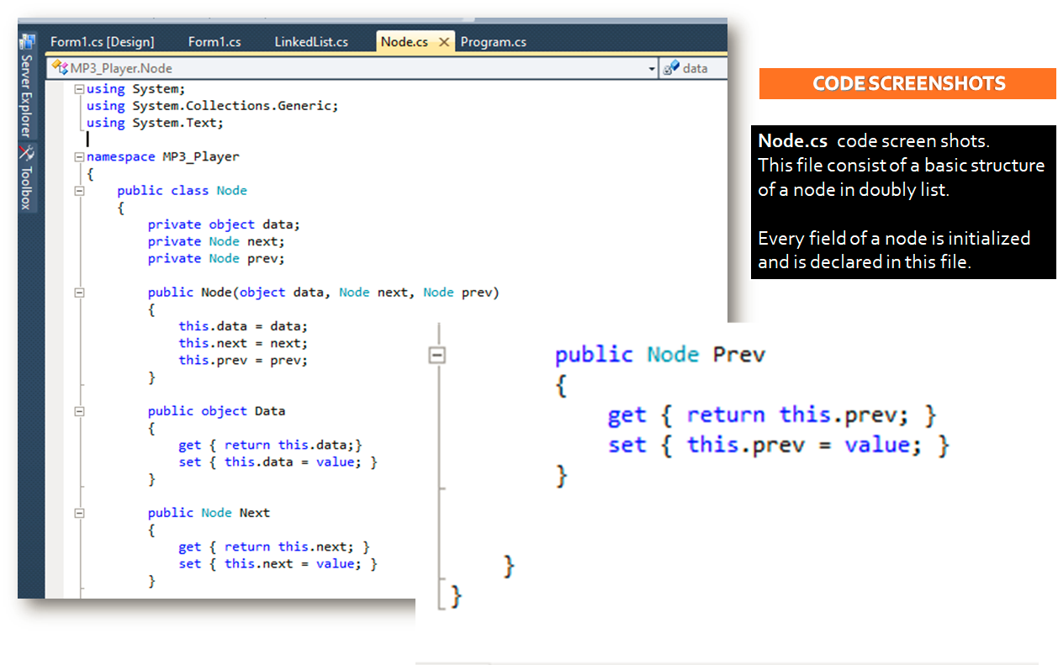Open the Form1.cs [Design] tab

(102, 42)
